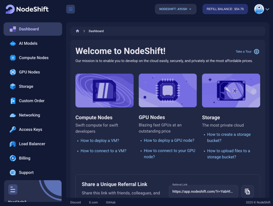Click the Access Keys key icon
273x206 pixels.
click(13, 130)
